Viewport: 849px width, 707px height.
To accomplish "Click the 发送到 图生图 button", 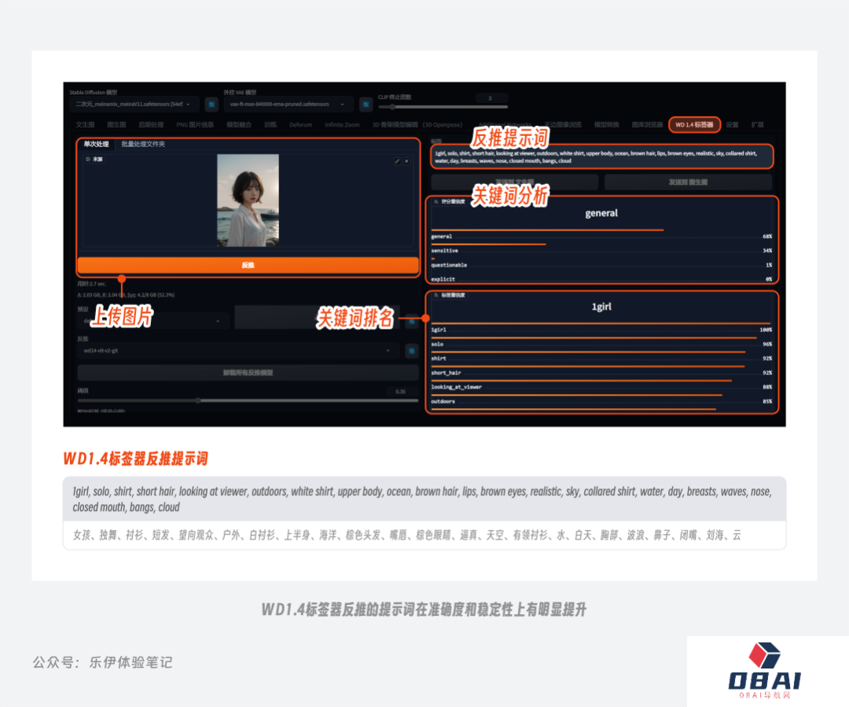I will tap(688, 182).
